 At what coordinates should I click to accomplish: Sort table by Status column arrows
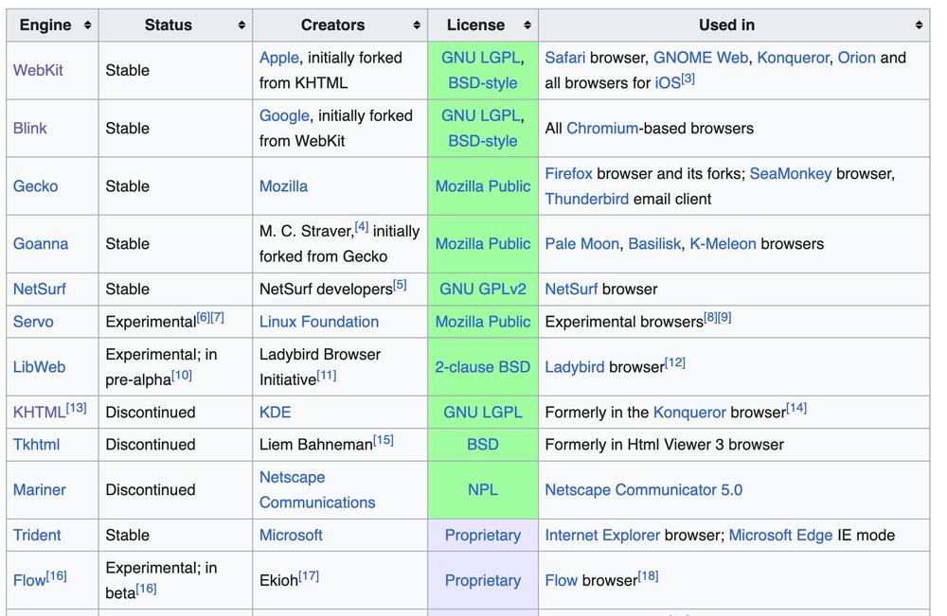click(241, 26)
